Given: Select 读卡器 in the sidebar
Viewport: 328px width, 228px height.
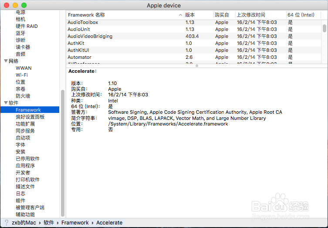Looking at the screenshot, I should point(23,47).
